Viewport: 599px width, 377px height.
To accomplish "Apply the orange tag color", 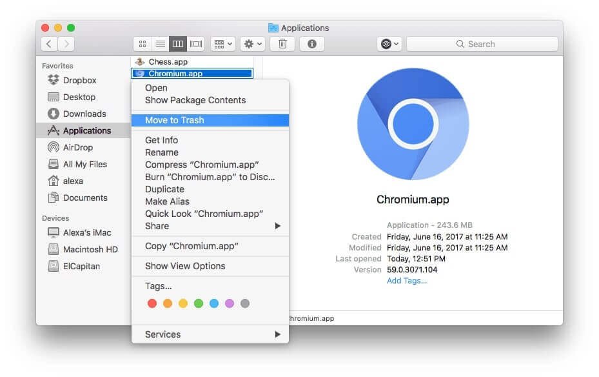I will coord(168,303).
